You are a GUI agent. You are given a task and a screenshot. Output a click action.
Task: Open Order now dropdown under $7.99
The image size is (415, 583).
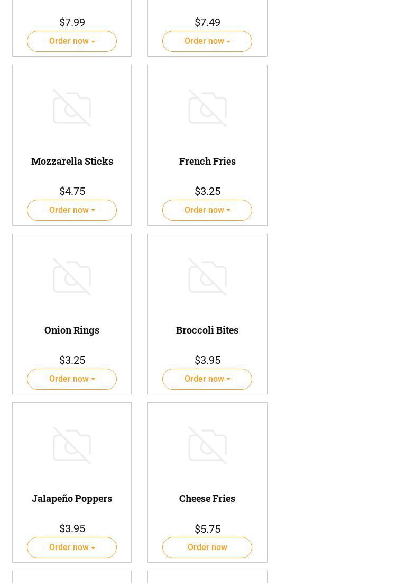(72, 41)
